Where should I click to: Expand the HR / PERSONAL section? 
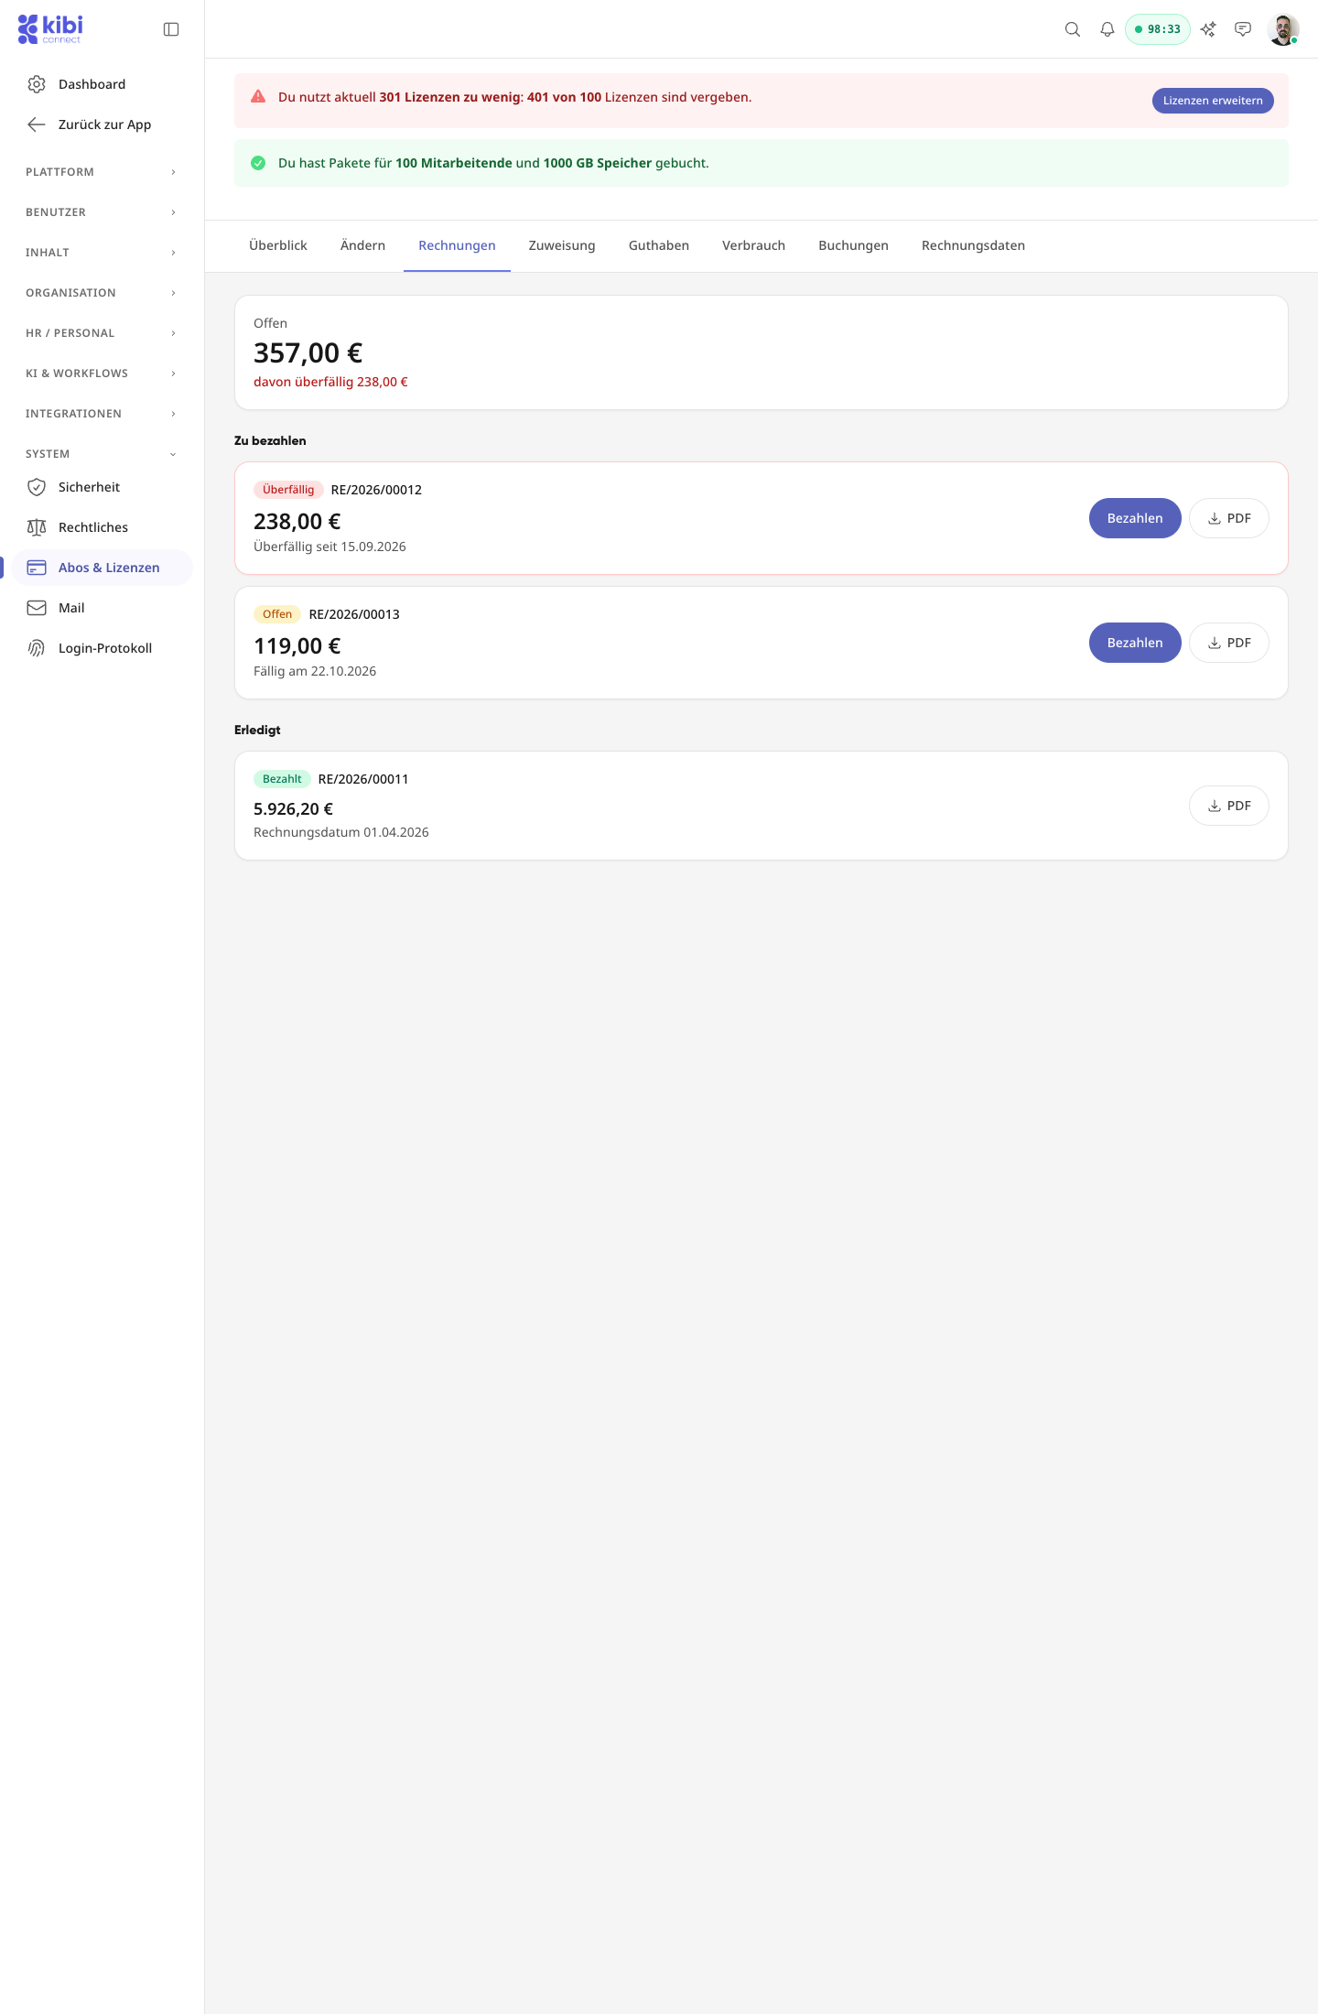(102, 333)
